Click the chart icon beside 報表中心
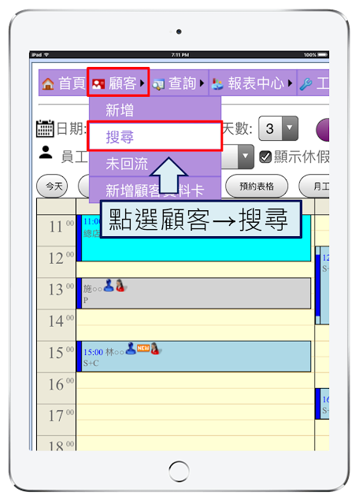Viewport: 359px width, 503px height. click(x=217, y=84)
